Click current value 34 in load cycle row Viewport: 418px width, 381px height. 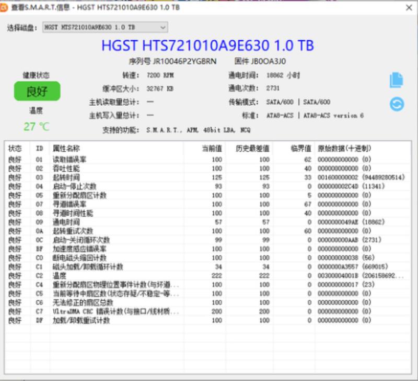(x=218, y=267)
